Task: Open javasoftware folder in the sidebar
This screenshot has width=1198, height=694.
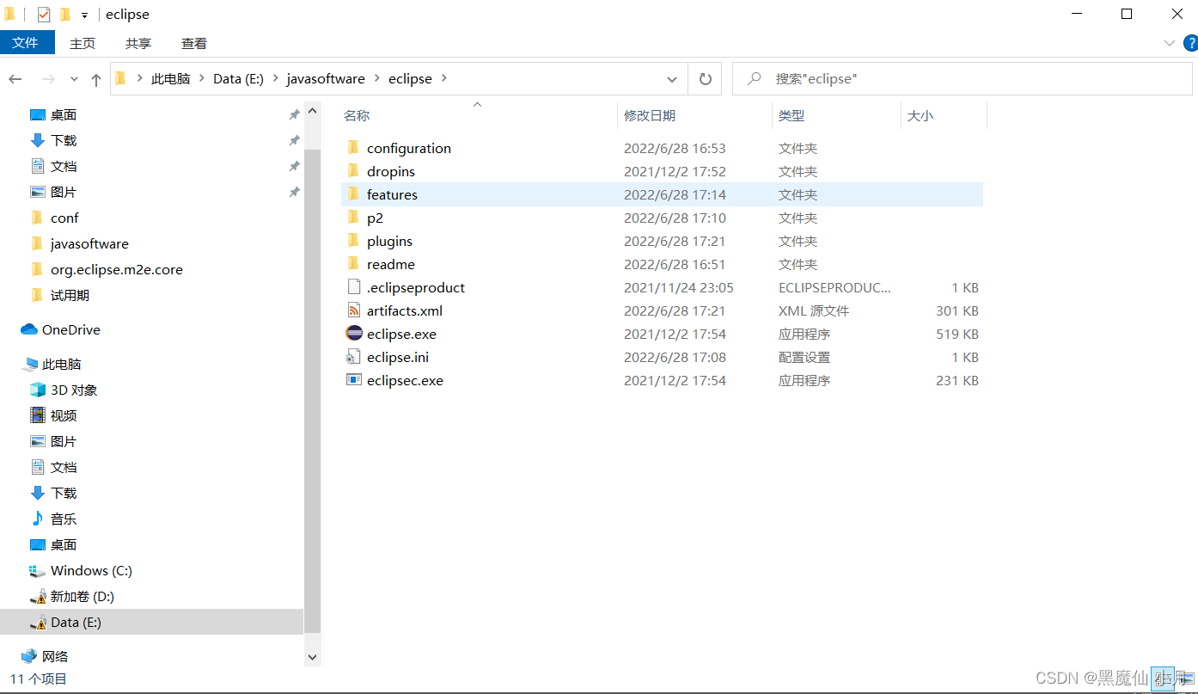Action: [89, 243]
